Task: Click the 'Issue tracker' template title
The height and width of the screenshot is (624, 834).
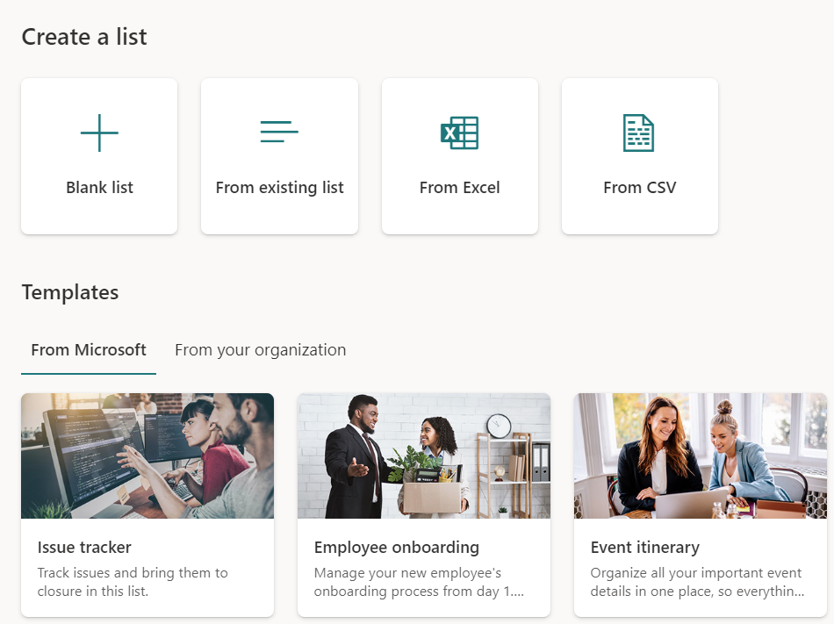Action: pyautogui.click(x=84, y=548)
